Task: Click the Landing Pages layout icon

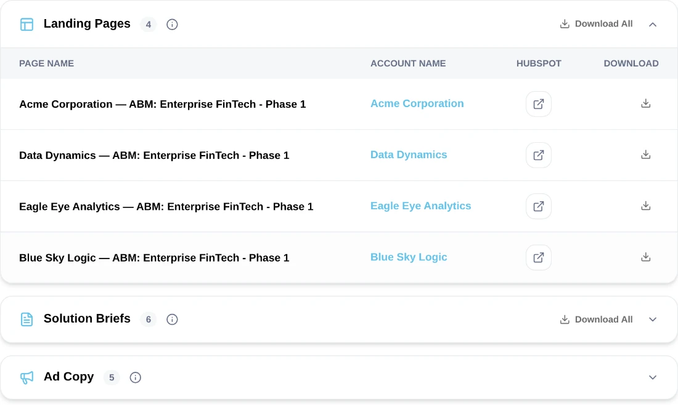Action: 27,24
